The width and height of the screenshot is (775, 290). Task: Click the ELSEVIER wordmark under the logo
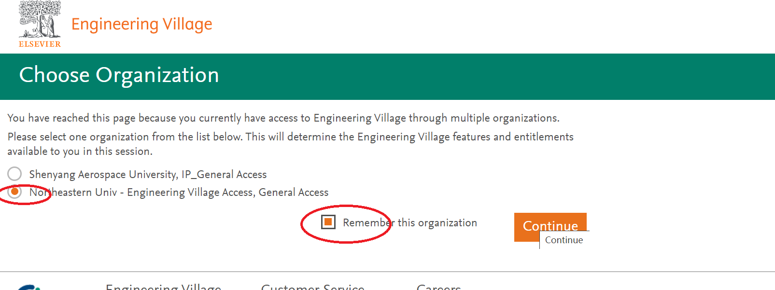(40, 44)
